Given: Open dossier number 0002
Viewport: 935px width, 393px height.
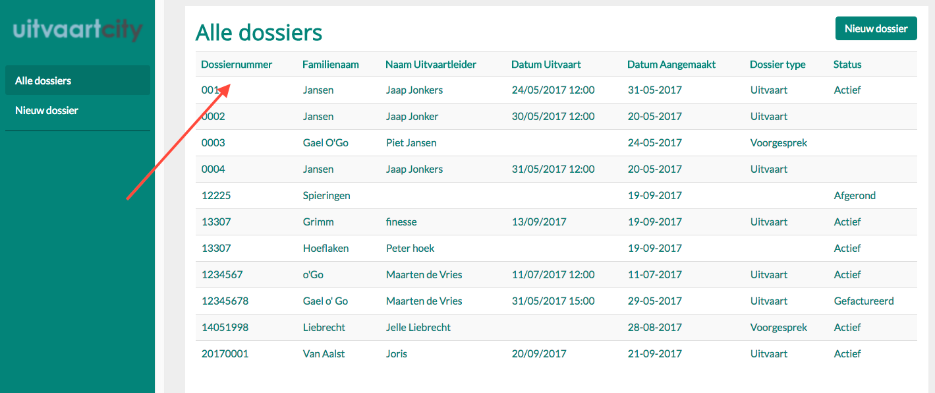Looking at the screenshot, I should (x=213, y=116).
